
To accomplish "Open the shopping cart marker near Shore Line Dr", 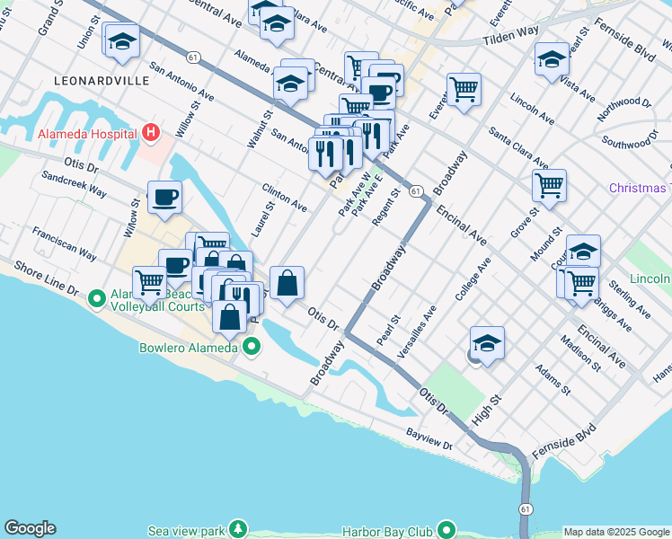I will pos(149,283).
